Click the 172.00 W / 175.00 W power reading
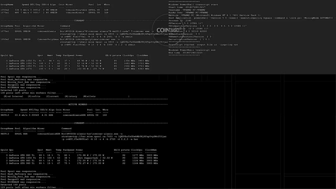The width and height of the screenshot is (336, 189). tap(91, 161)
